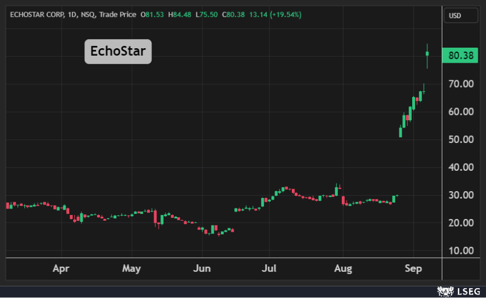Select the Trade Price label
The width and height of the screenshot is (486, 298).
(x=117, y=15)
